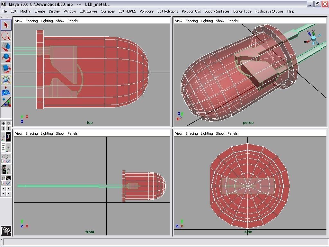Activate the Lasso selection tool
Screen dimensions: 329x247
(x=6, y=36)
